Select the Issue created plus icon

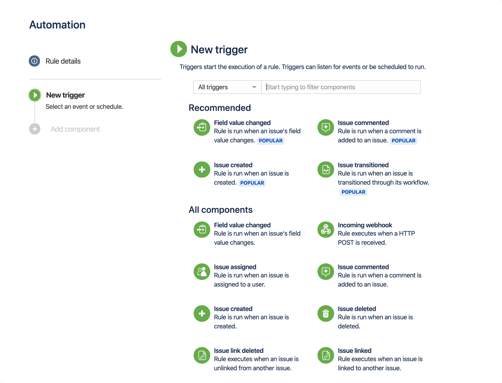tap(201, 169)
